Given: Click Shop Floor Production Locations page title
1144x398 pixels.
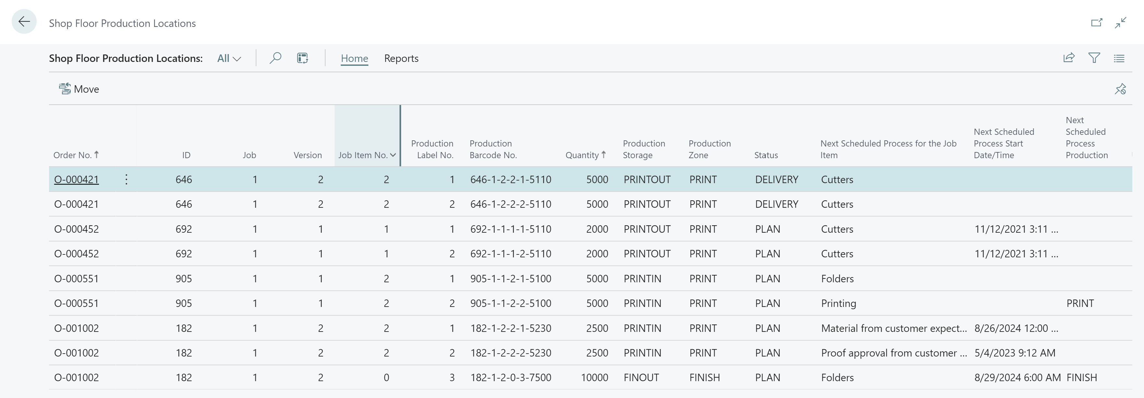Looking at the screenshot, I should tap(122, 23).
